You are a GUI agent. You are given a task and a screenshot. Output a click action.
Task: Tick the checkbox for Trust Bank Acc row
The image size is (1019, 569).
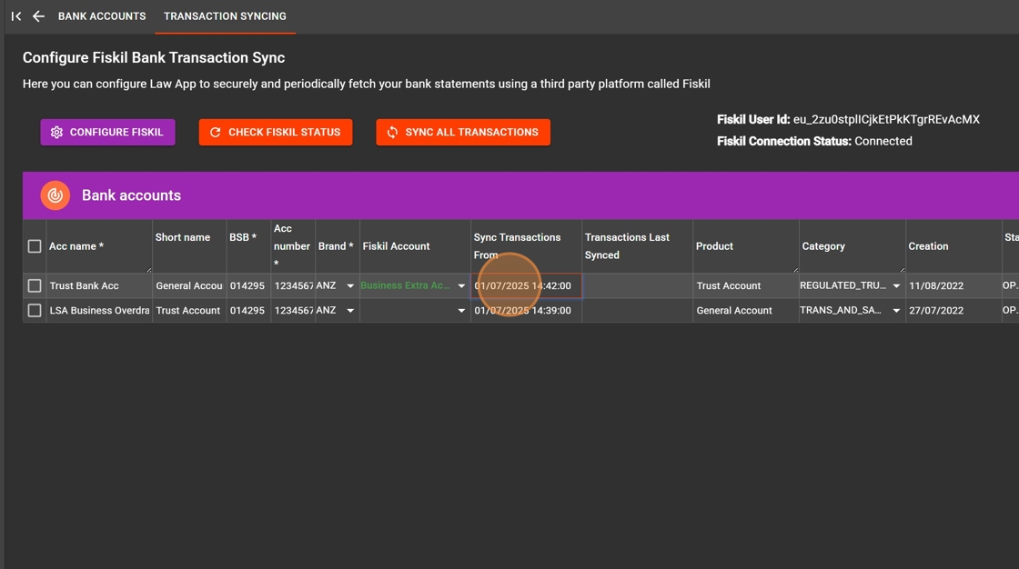tap(35, 285)
